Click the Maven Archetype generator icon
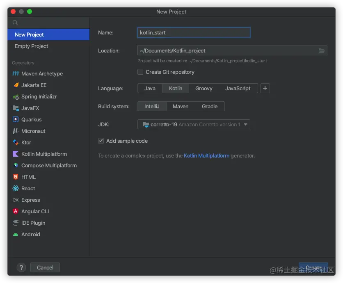 (x=16, y=73)
